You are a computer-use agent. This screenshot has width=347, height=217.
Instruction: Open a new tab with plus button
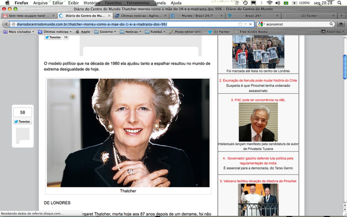pyautogui.click(x=341, y=15)
